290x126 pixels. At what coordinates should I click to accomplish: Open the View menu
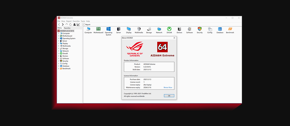click(x=63, y=21)
